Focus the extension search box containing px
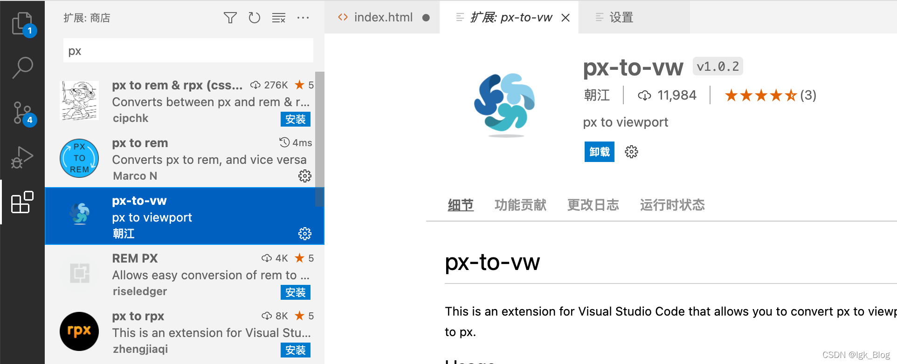897x364 pixels. (188, 51)
